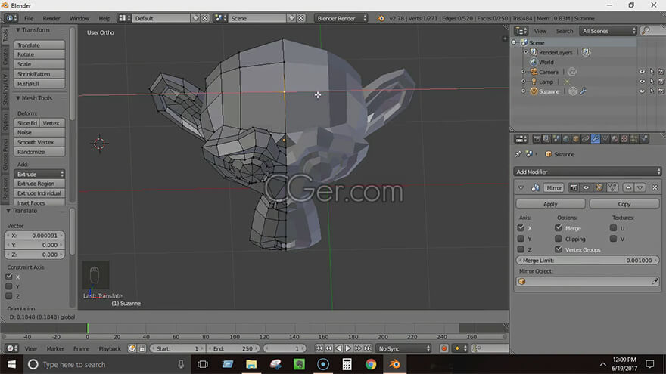Image resolution: width=666 pixels, height=374 pixels.
Task: Collapse the Transform panel in the tool shelf
Action: pos(18,30)
